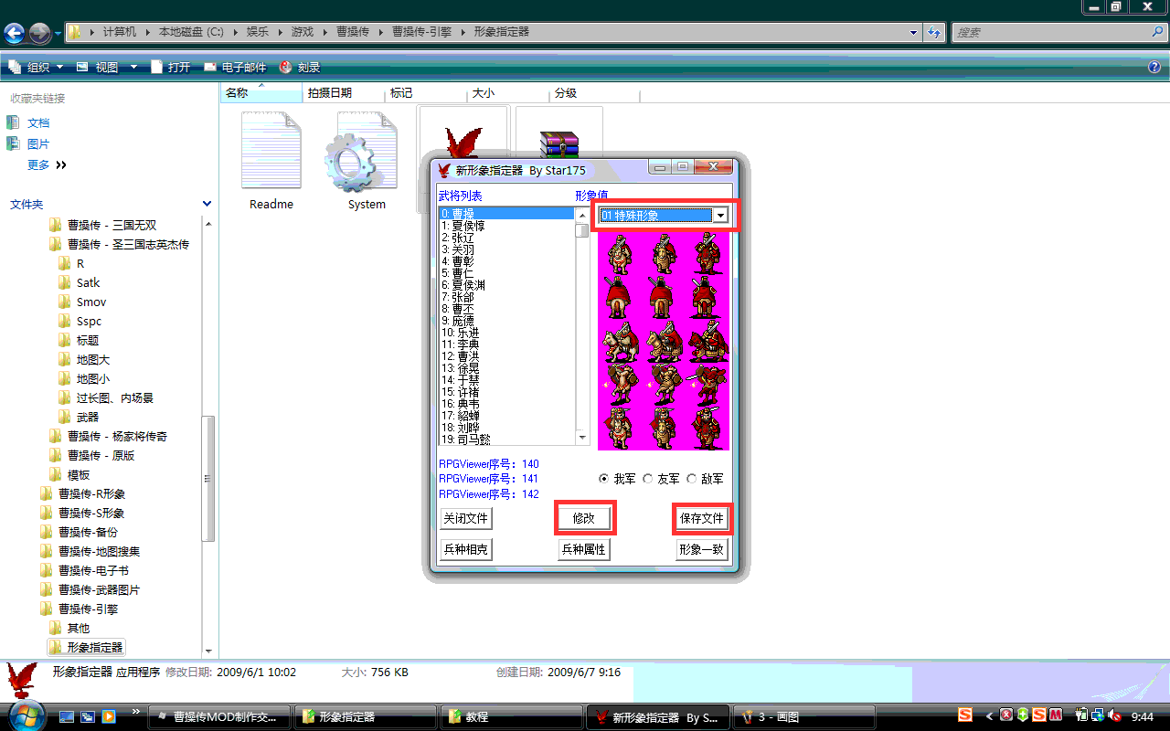1170x731 pixels.
Task: Click the back navigation arrow
Action: click(15, 34)
